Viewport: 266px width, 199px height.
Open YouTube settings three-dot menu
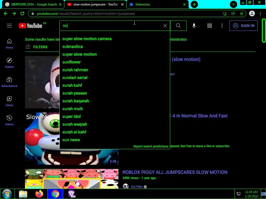pyautogui.click(x=222, y=26)
